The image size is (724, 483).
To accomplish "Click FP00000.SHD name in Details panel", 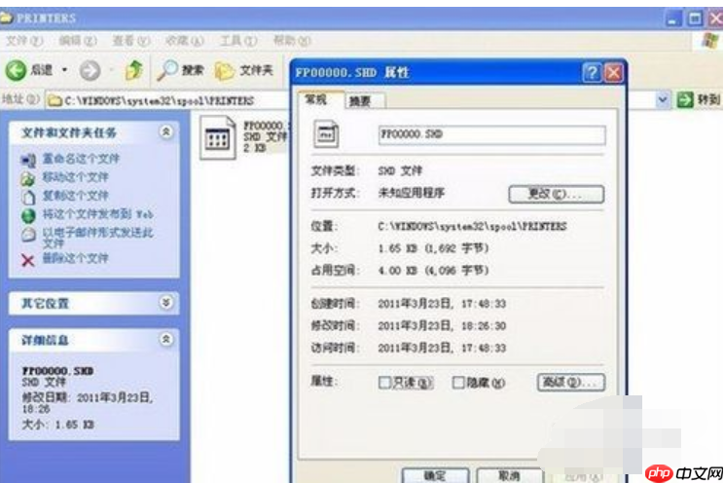I will click(x=57, y=371).
